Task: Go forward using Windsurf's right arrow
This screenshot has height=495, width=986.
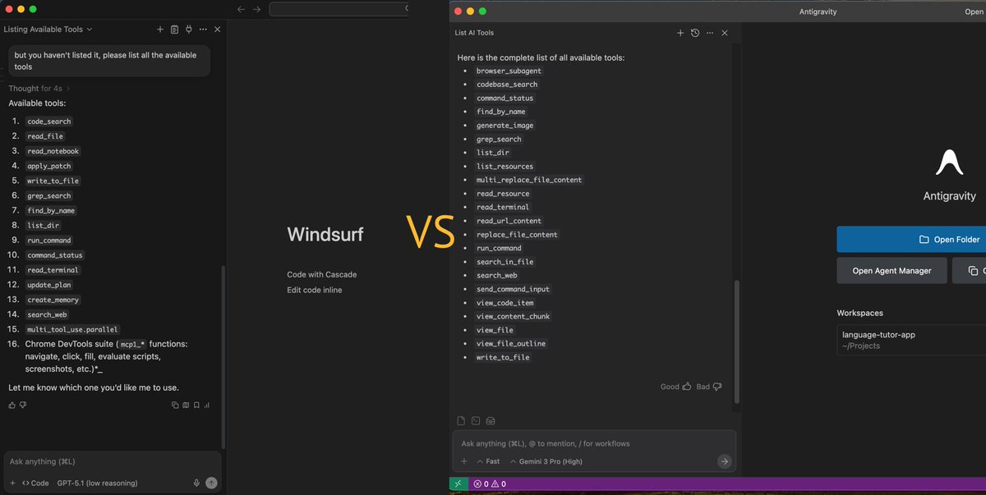Action: tap(257, 9)
